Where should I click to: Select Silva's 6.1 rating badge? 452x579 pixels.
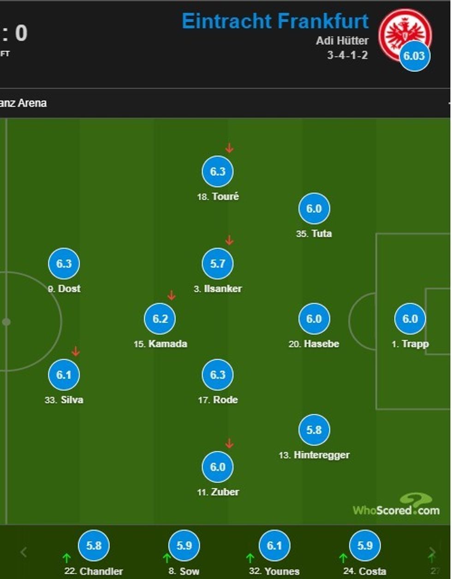64,374
